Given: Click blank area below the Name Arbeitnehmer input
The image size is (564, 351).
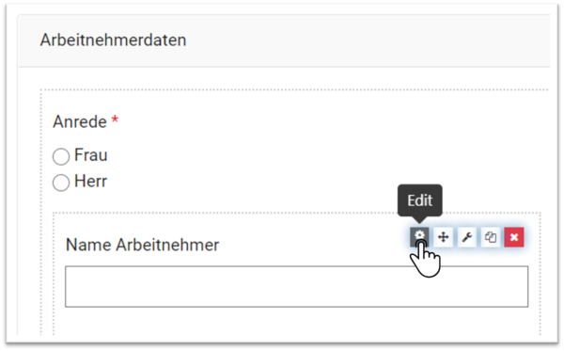Looking at the screenshot, I should [296, 321].
